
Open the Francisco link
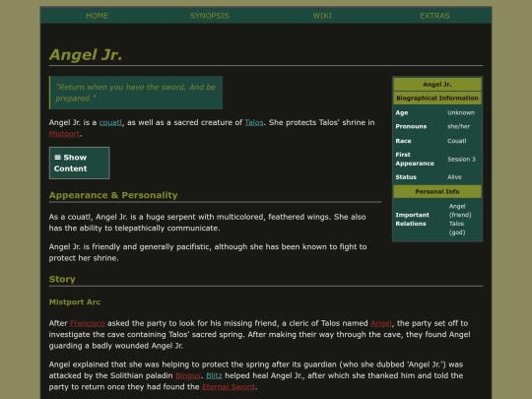(x=88, y=323)
